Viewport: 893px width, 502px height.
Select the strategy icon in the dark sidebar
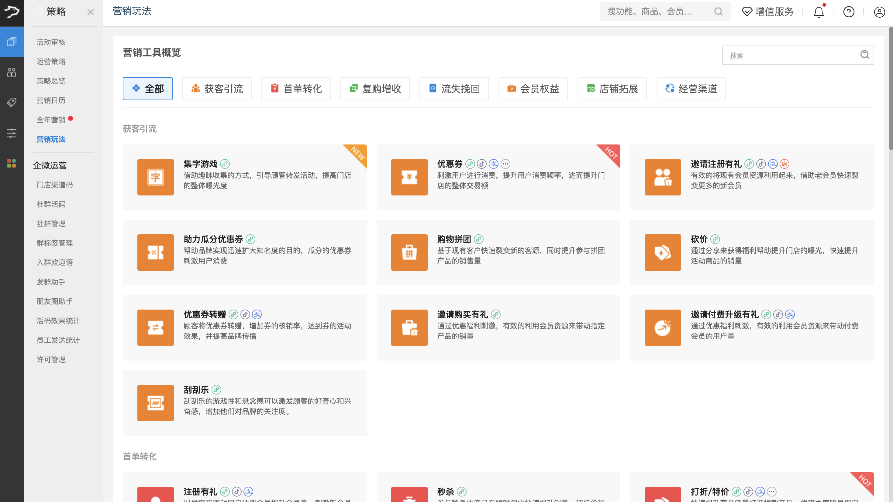tap(12, 42)
